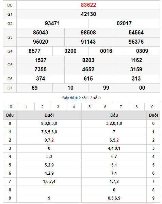162x204 pixels.
Task: Choose digit filter tab 2
Action: tap(42, 107)
